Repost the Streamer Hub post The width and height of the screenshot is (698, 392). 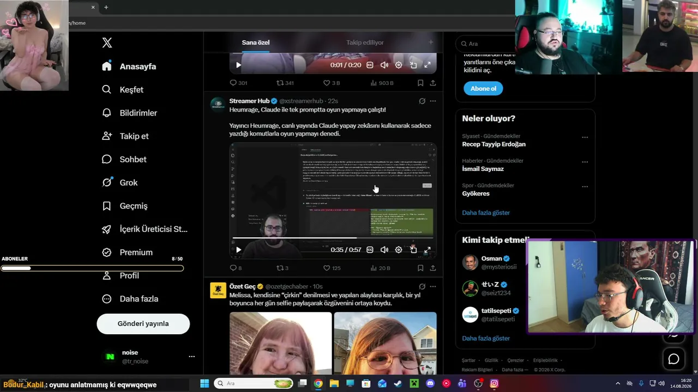(x=282, y=268)
